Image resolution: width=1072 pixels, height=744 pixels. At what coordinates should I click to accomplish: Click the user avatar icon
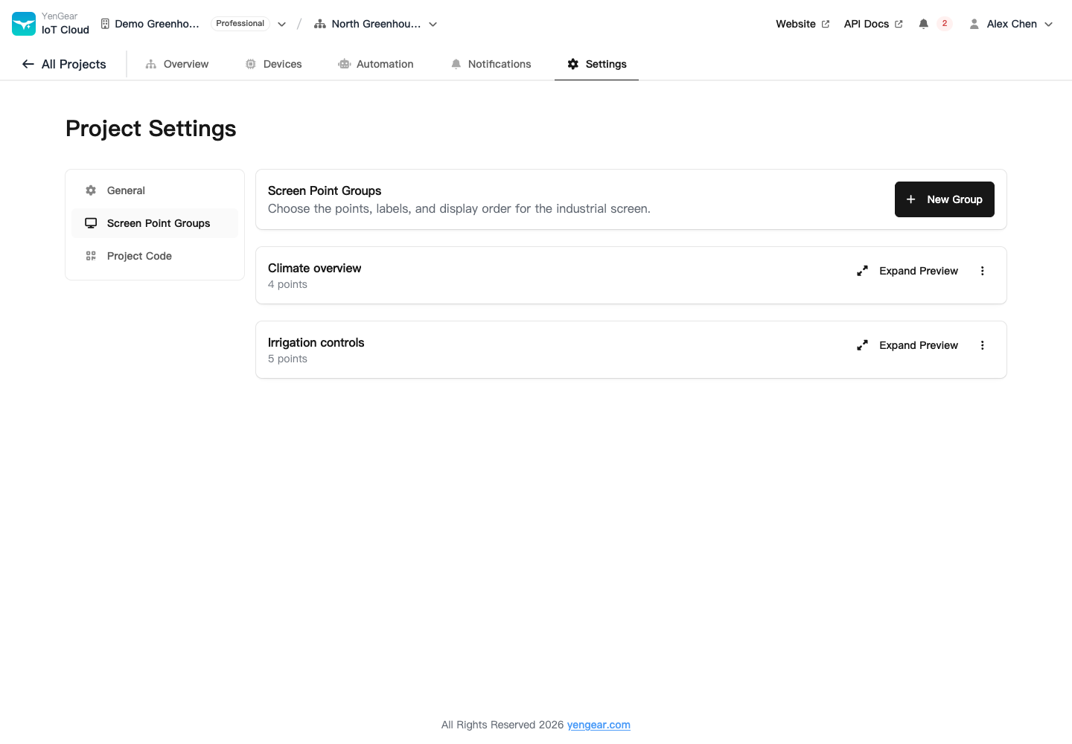(974, 24)
